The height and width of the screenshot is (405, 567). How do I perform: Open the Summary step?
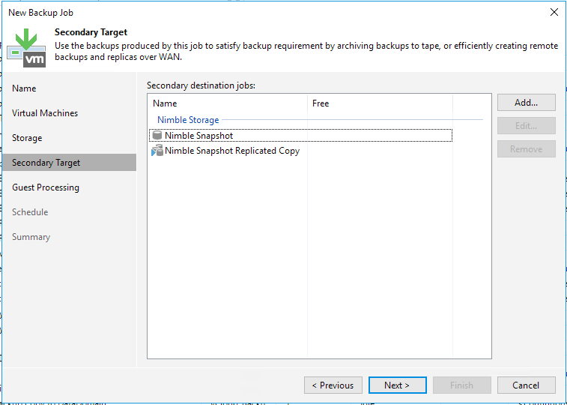31,237
